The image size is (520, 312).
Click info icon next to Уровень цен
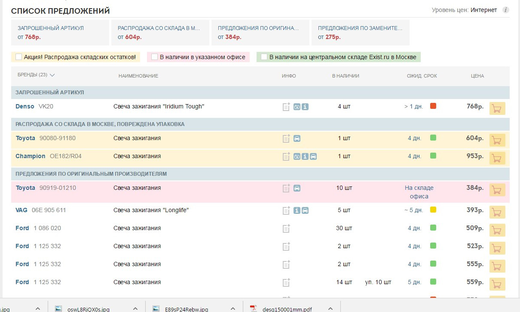tap(506, 10)
